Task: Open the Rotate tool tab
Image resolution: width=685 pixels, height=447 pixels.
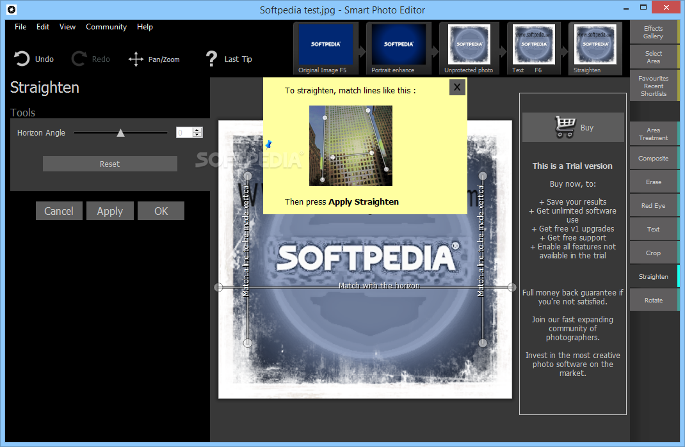Action: click(654, 300)
